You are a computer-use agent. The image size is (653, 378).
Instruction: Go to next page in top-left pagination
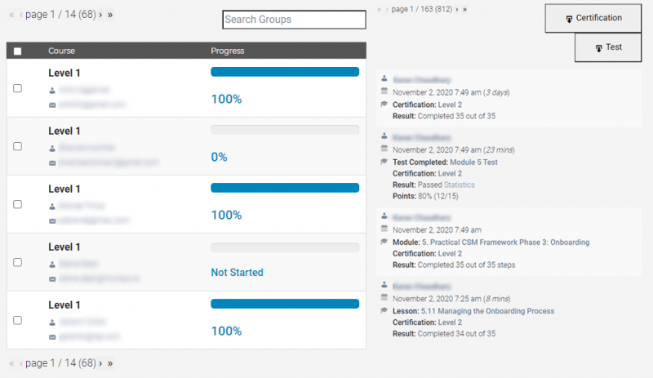point(100,15)
